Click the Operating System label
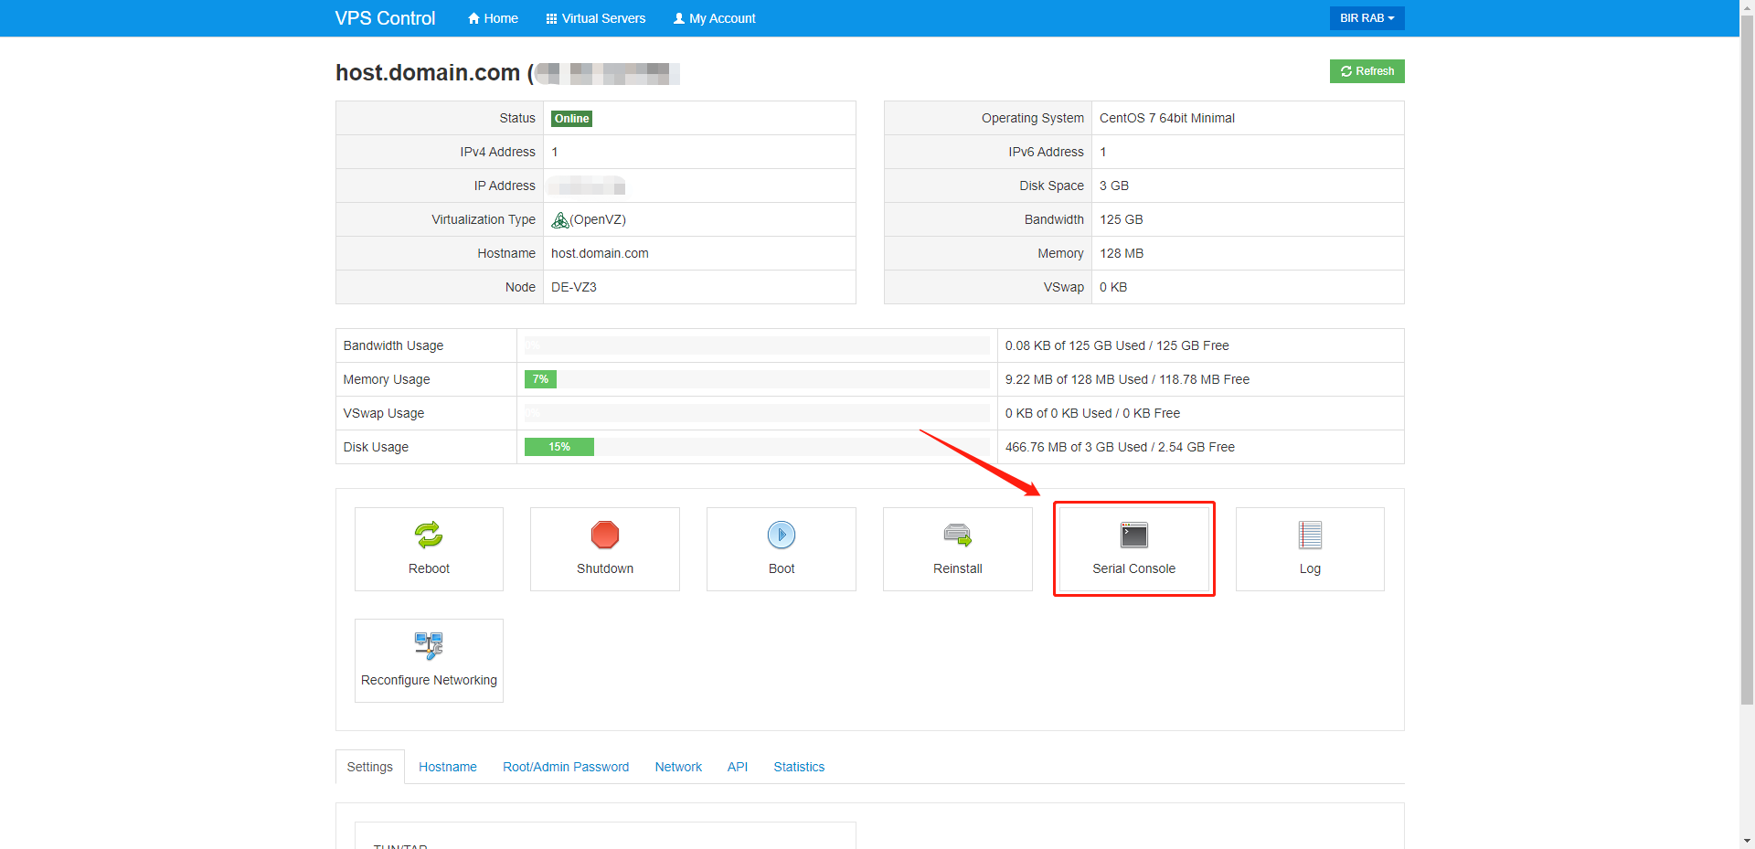This screenshot has height=849, width=1755. (1033, 118)
